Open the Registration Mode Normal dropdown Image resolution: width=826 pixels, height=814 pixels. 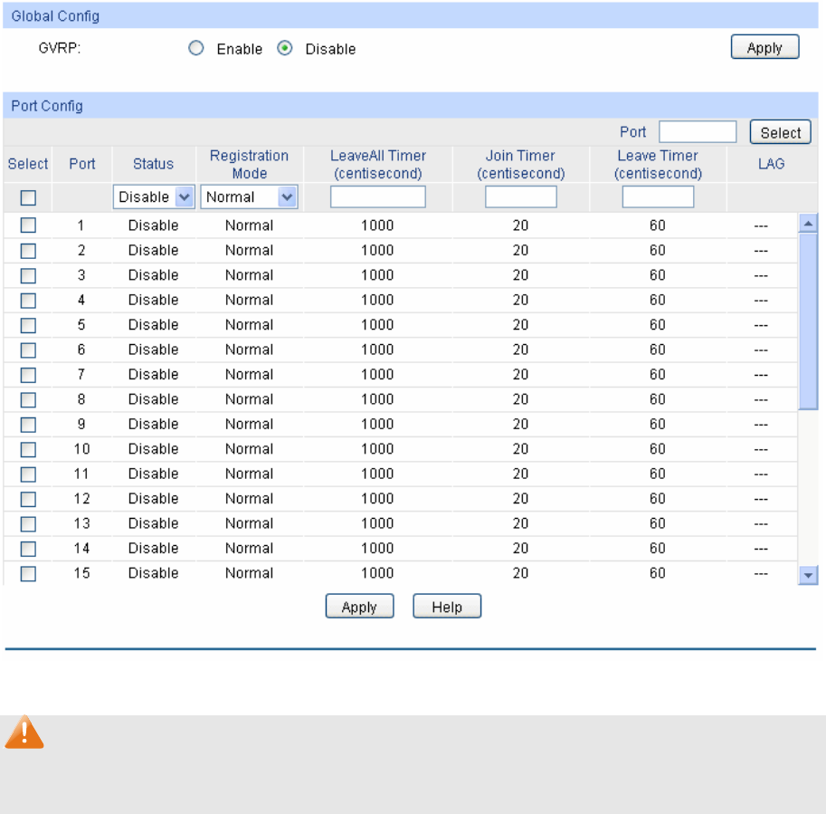249,196
